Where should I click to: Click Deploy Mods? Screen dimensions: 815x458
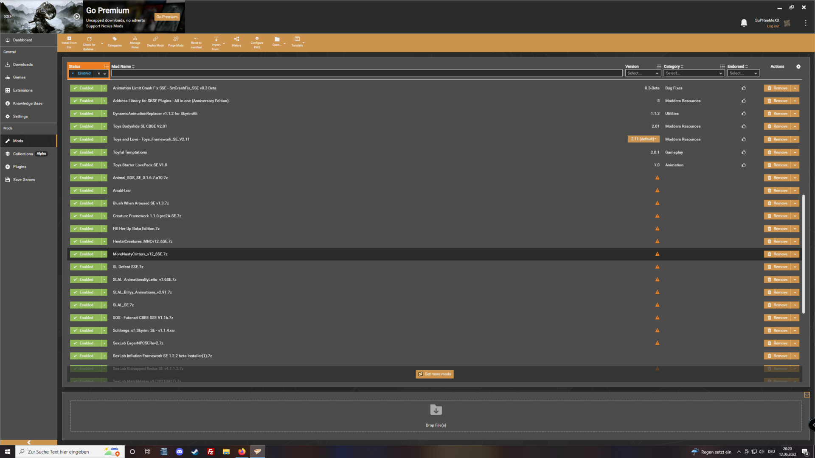point(155,42)
